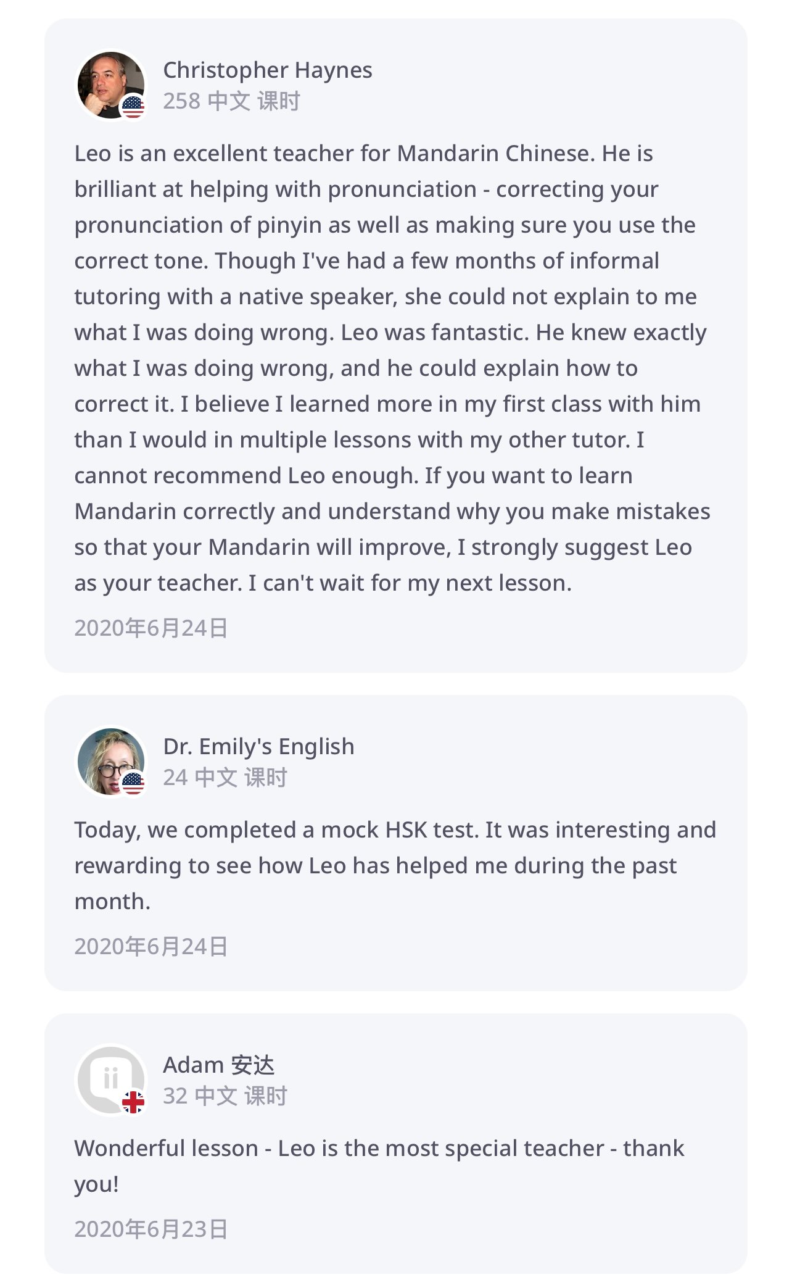792x1285 pixels.
Task: Open the Adam 安达 name link
Action: click(x=218, y=1065)
